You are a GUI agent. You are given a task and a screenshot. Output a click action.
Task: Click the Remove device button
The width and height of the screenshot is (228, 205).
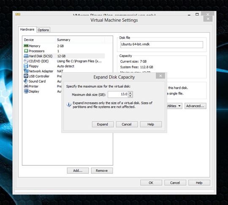coord(102,170)
